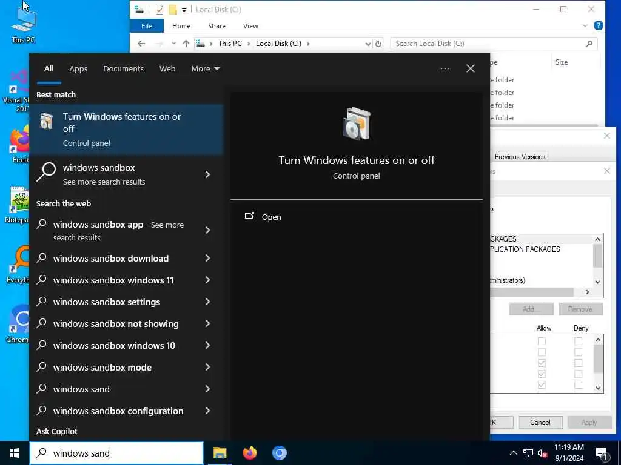Image resolution: width=621 pixels, height=465 pixels.
Task: Expand windows sandbox app suggestion arrow
Action: pos(207,230)
